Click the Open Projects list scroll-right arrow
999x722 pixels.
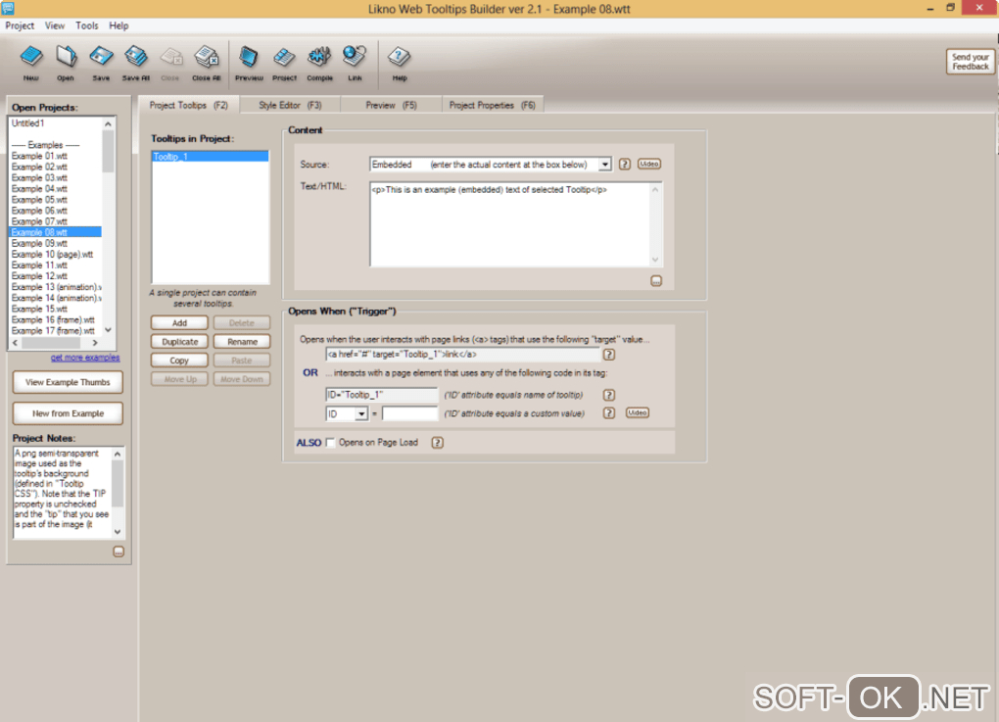(95, 343)
